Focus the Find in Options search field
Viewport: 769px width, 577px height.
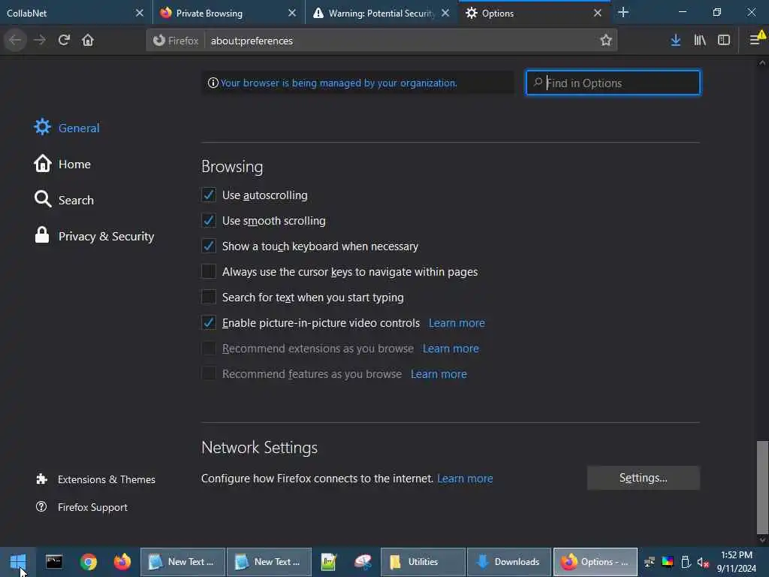(x=613, y=83)
